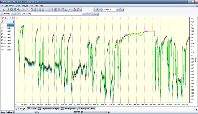Switch to the Table tab
This screenshot has width=198, height=114.
point(32,108)
